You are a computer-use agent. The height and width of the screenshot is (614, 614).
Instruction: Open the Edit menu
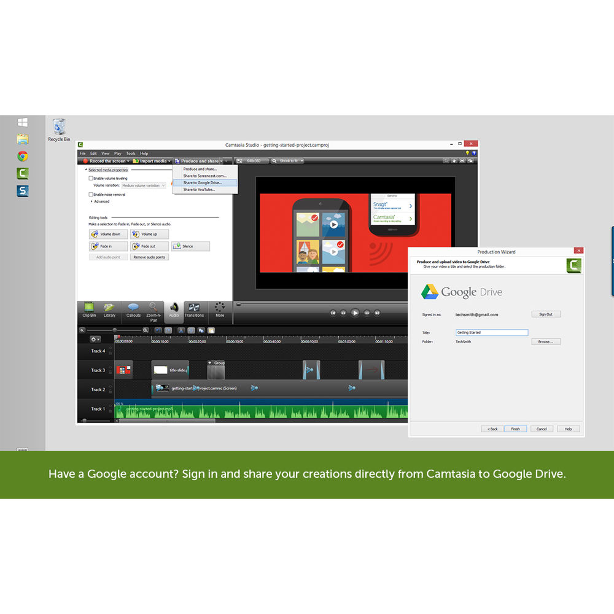93,153
